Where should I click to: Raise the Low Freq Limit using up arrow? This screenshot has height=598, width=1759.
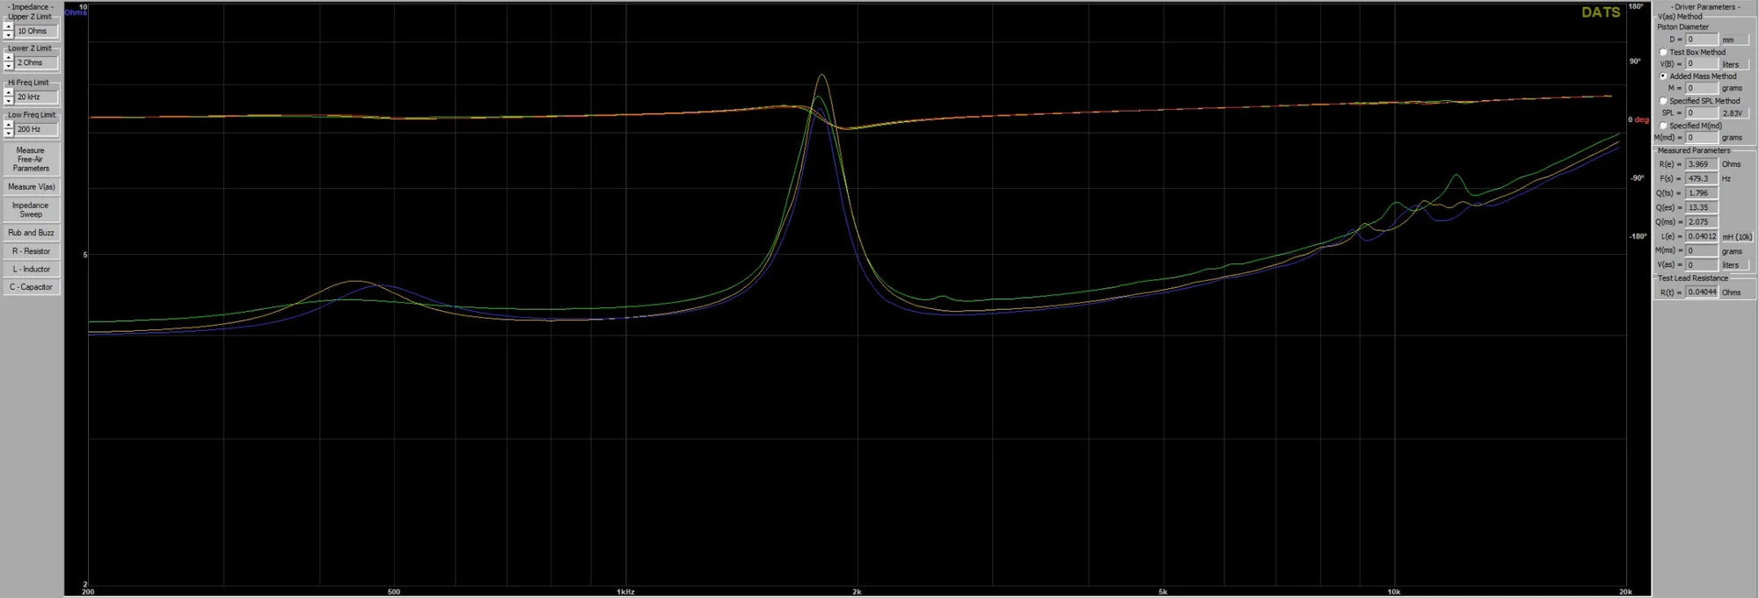point(9,125)
